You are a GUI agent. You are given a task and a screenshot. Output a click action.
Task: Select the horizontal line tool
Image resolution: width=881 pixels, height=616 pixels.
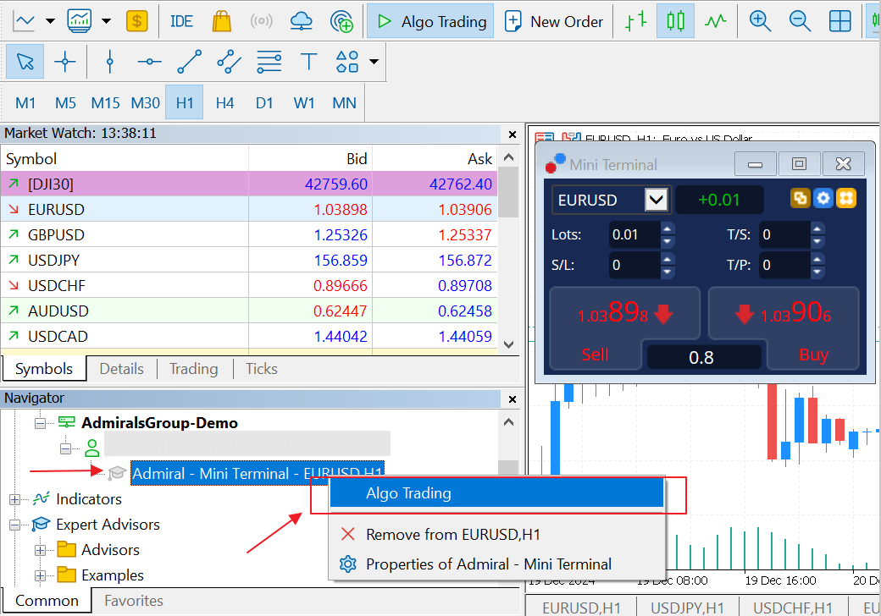pyautogui.click(x=149, y=62)
